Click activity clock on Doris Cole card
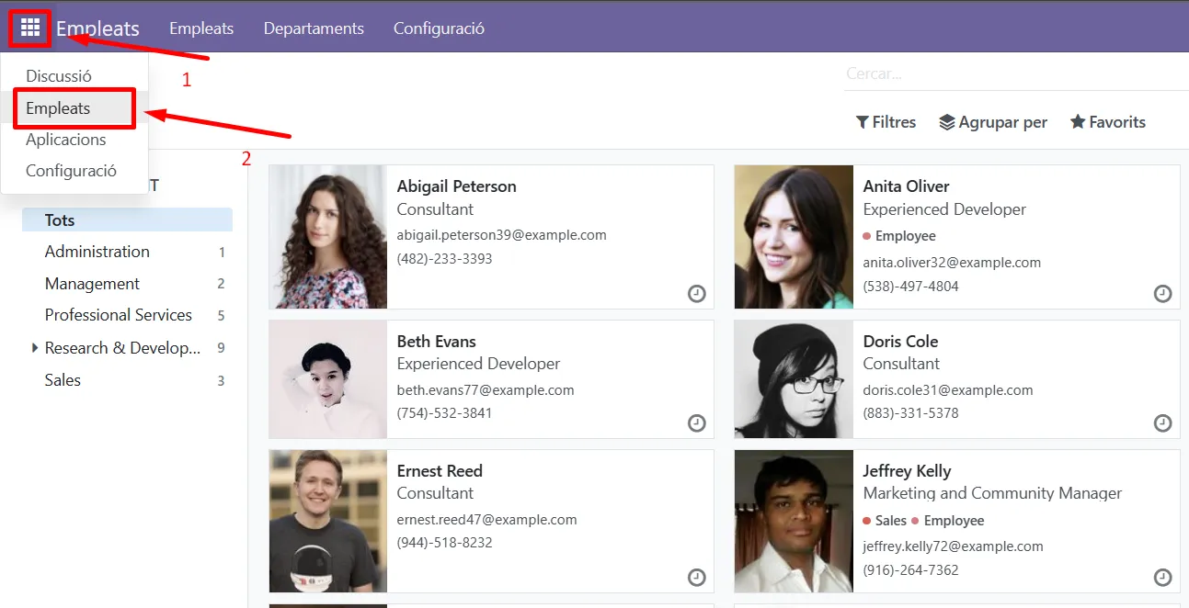Image resolution: width=1189 pixels, height=608 pixels. click(x=1162, y=423)
